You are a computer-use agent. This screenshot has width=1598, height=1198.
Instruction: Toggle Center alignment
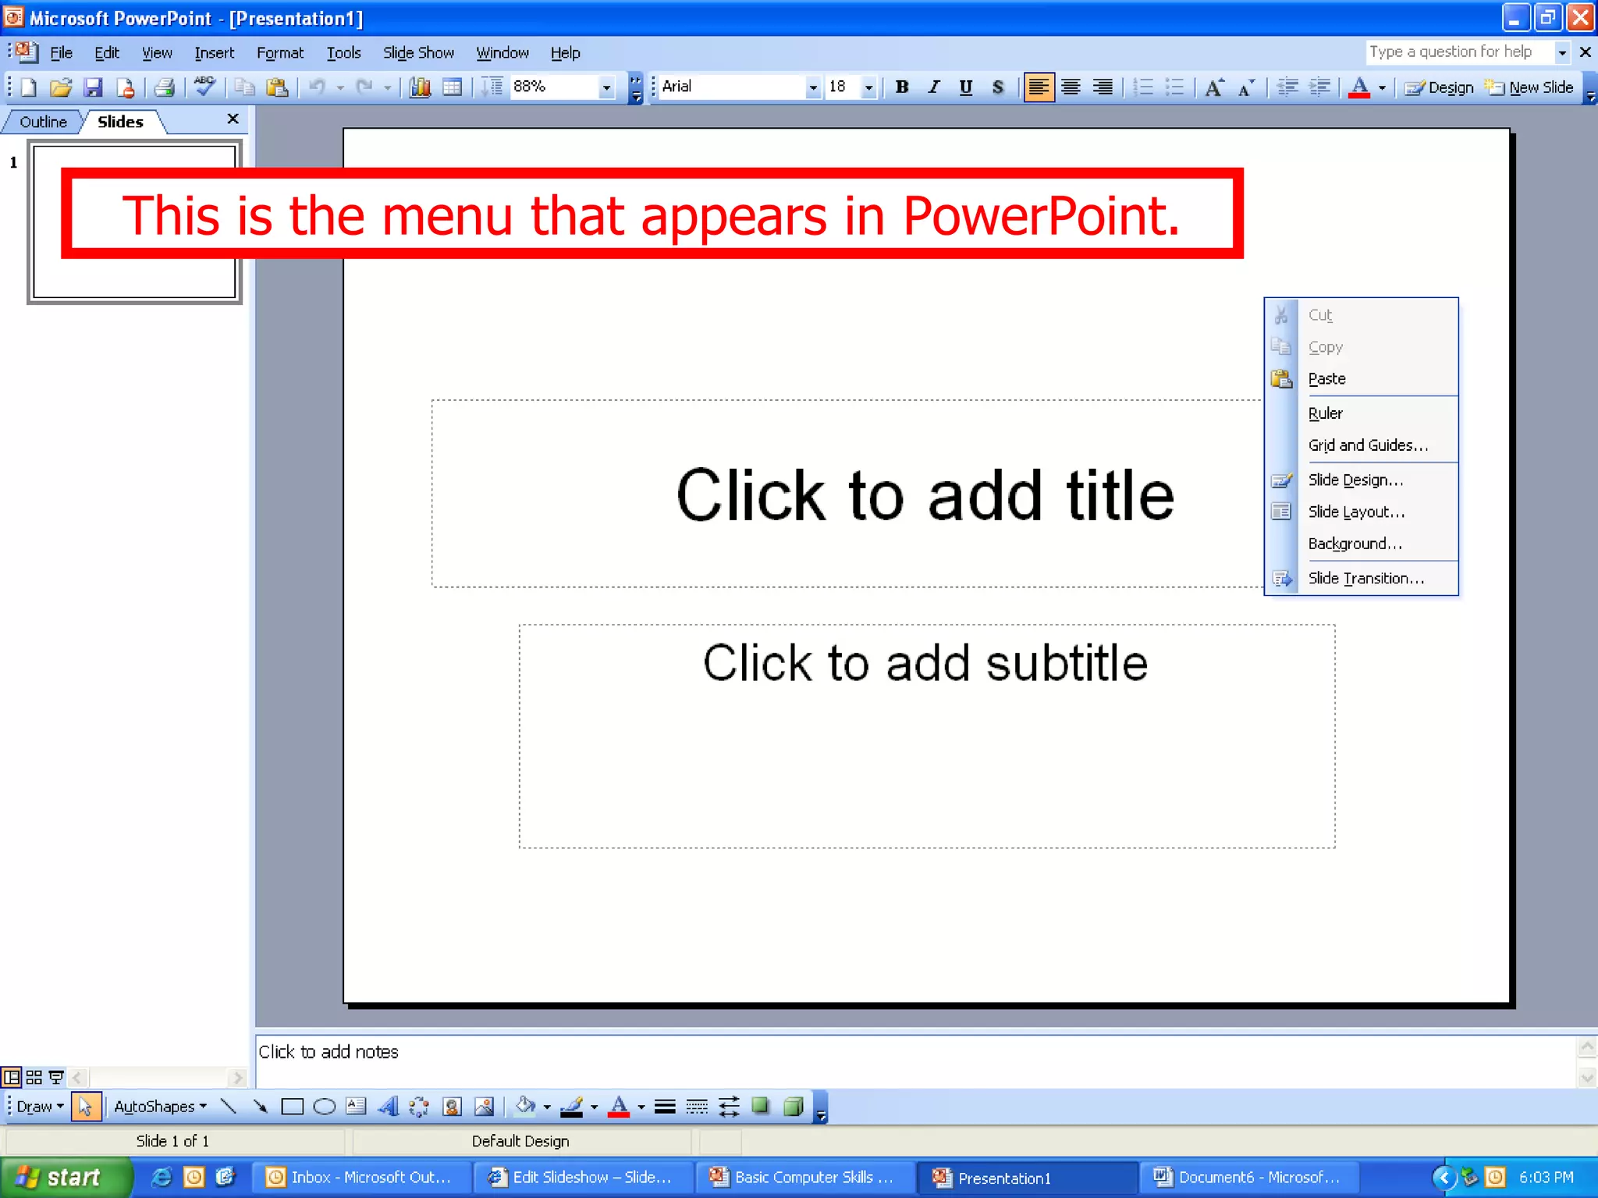click(x=1071, y=87)
